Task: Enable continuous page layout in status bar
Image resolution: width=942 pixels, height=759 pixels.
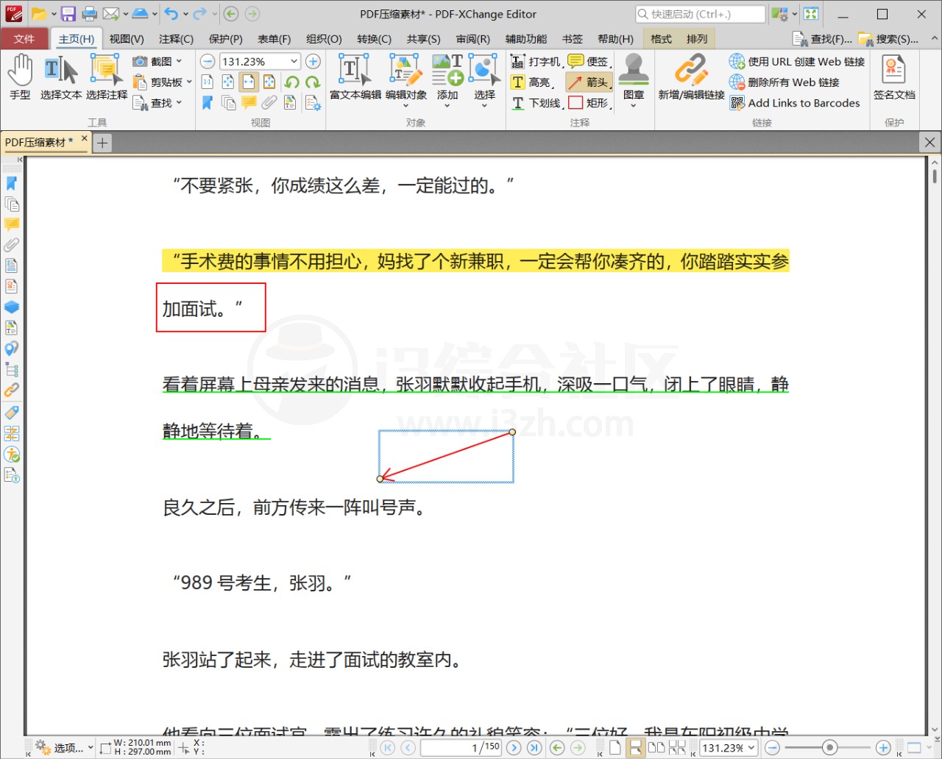Action: click(635, 748)
